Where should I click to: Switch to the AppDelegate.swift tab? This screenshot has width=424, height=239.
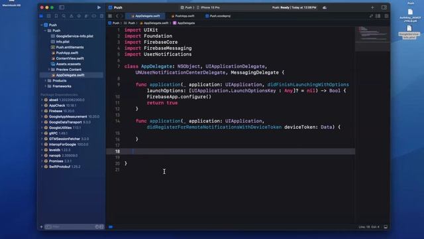click(x=145, y=16)
